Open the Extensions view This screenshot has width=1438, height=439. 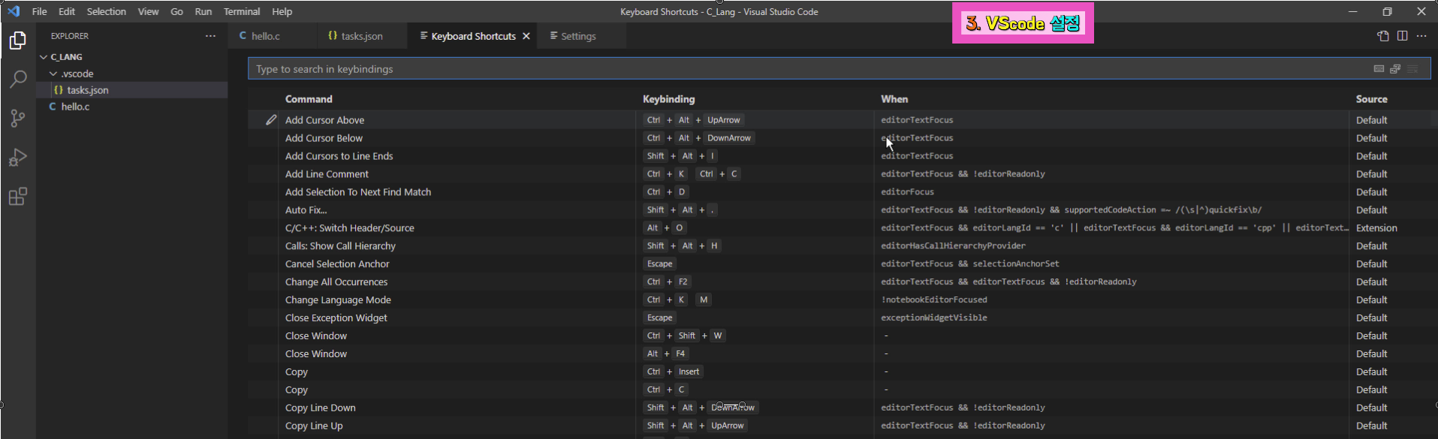18,197
